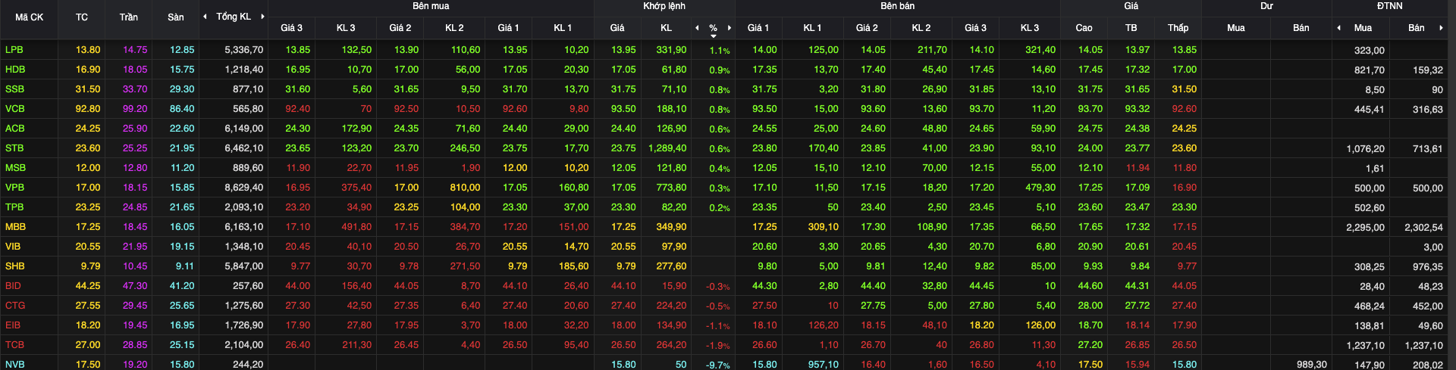Click STB matched volume 1,289,40
The image size is (1456, 370).
point(667,148)
